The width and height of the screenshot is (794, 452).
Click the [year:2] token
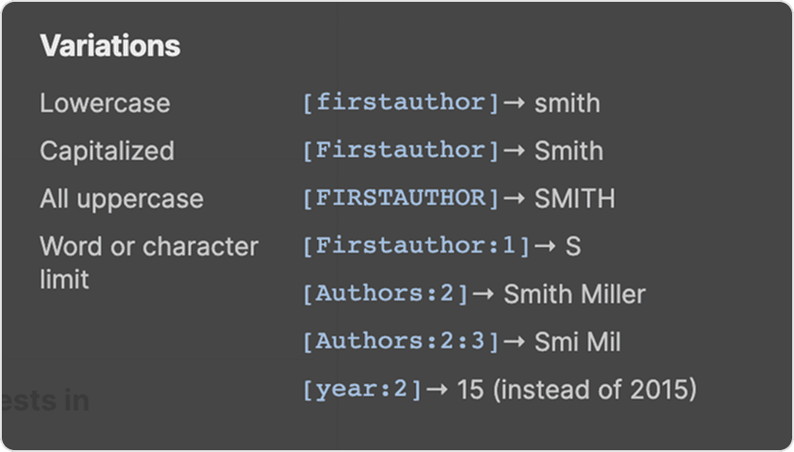(362, 390)
